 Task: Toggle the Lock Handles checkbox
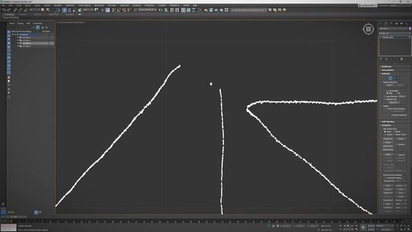(x=386, y=90)
